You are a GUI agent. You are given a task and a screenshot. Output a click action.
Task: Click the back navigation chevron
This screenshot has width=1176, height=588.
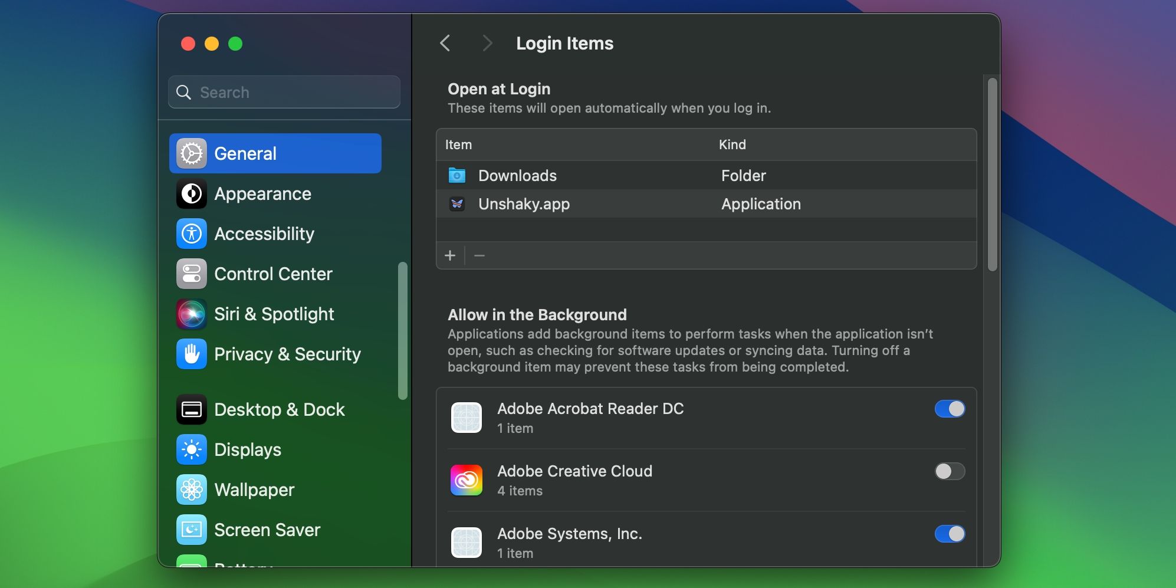(445, 43)
